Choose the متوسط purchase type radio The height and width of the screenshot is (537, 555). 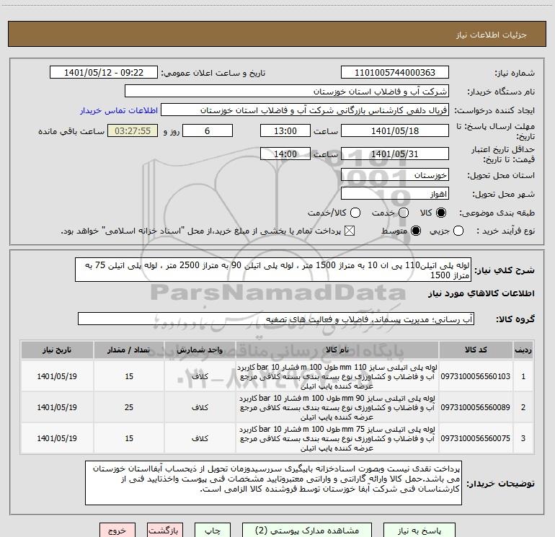416,231
